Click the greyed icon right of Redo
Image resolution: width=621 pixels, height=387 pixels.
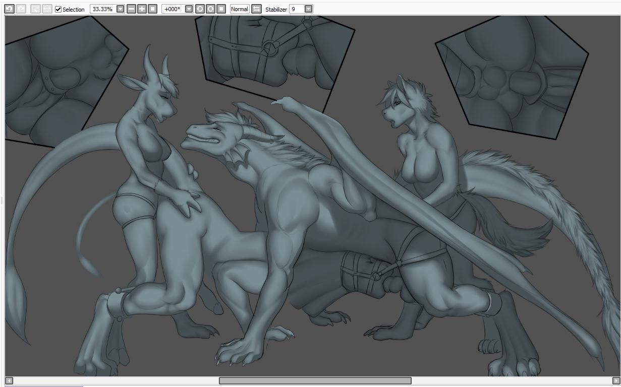[x=35, y=9]
